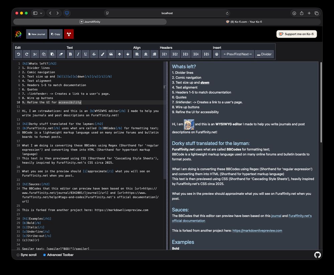Expand sidebar dropdown chevron
The height and width of the screenshot is (275, 334).
(x=41, y=13)
